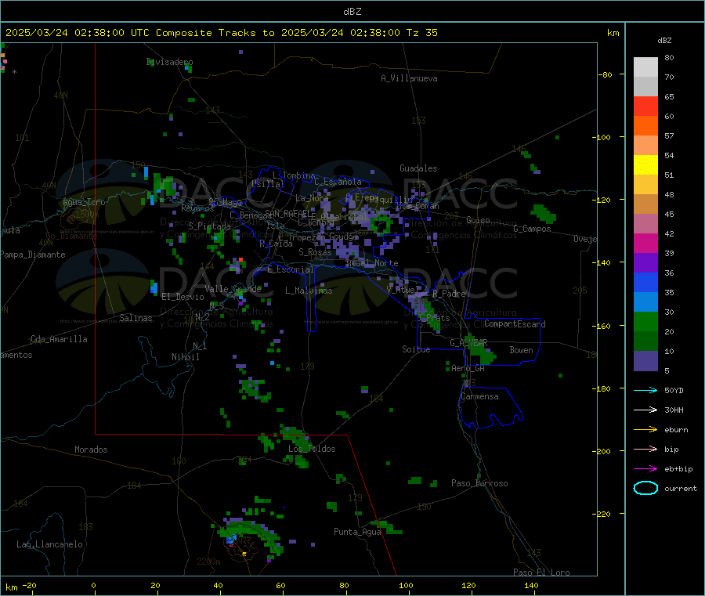Click the E_Escorial map label
The height and width of the screenshot is (596, 705).
pos(290,269)
